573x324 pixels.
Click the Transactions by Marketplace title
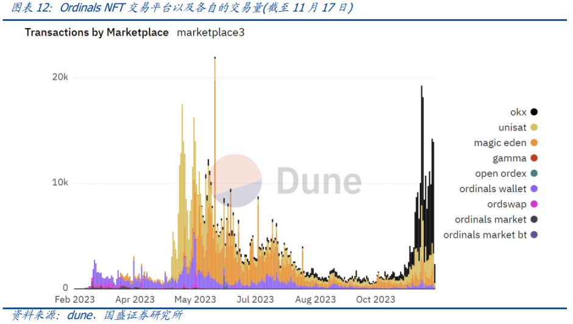point(96,32)
